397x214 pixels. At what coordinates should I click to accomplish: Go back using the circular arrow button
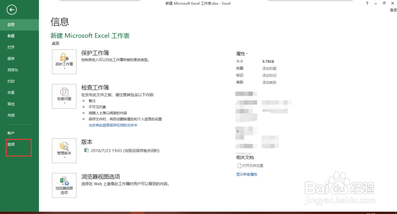12,10
